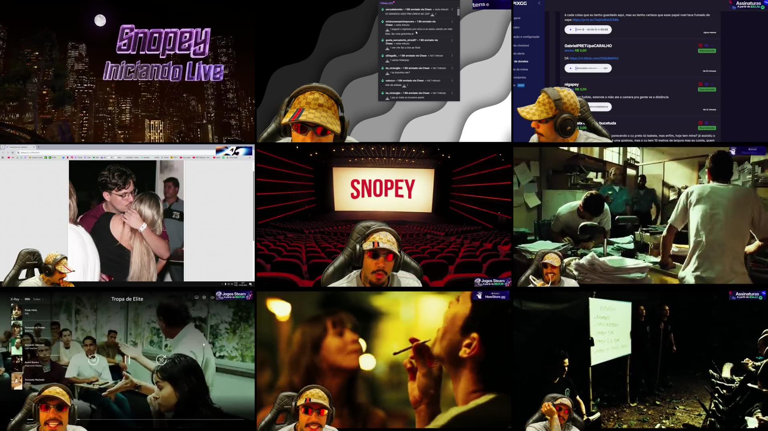Click the video progress bar in the player

point(128,419)
